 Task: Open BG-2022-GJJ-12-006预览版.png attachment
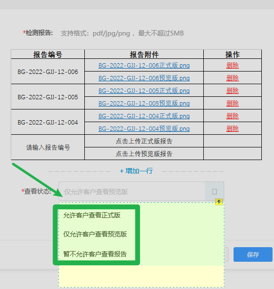[144, 78]
